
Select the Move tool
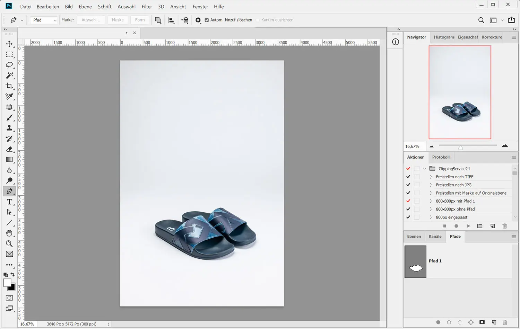tap(9, 44)
